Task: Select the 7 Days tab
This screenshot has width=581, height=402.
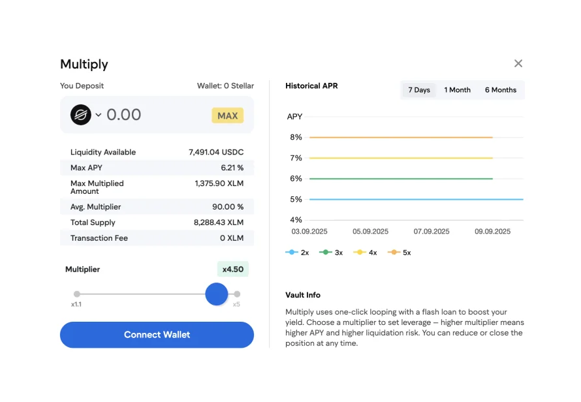Action: click(419, 90)
